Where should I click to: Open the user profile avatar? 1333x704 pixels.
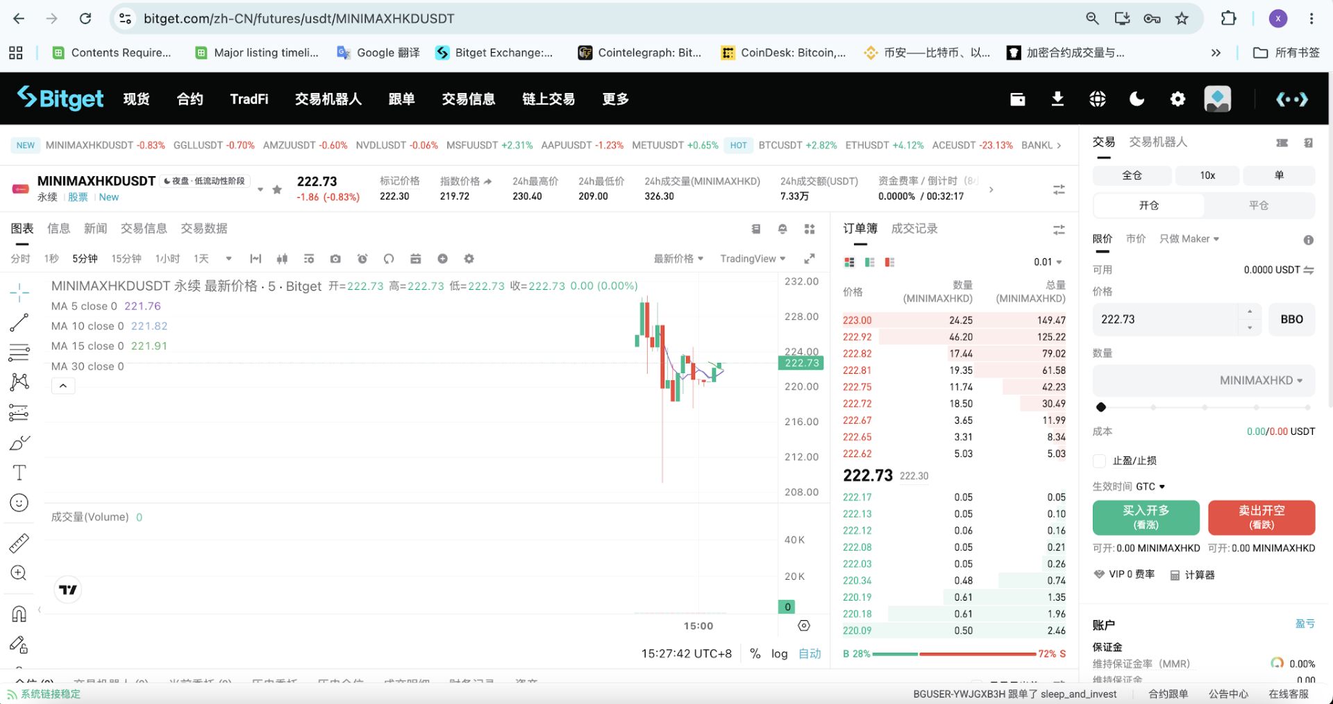(x=1218, y=98)
